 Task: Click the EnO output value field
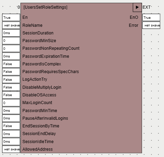pos(151,17)
